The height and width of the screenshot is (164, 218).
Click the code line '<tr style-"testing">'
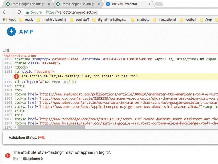(34, 72)
